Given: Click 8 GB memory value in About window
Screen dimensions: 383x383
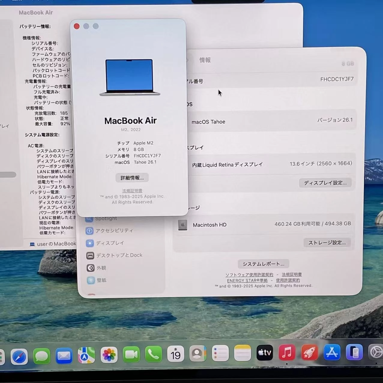Looking at the screenshot, I should 139,149.
